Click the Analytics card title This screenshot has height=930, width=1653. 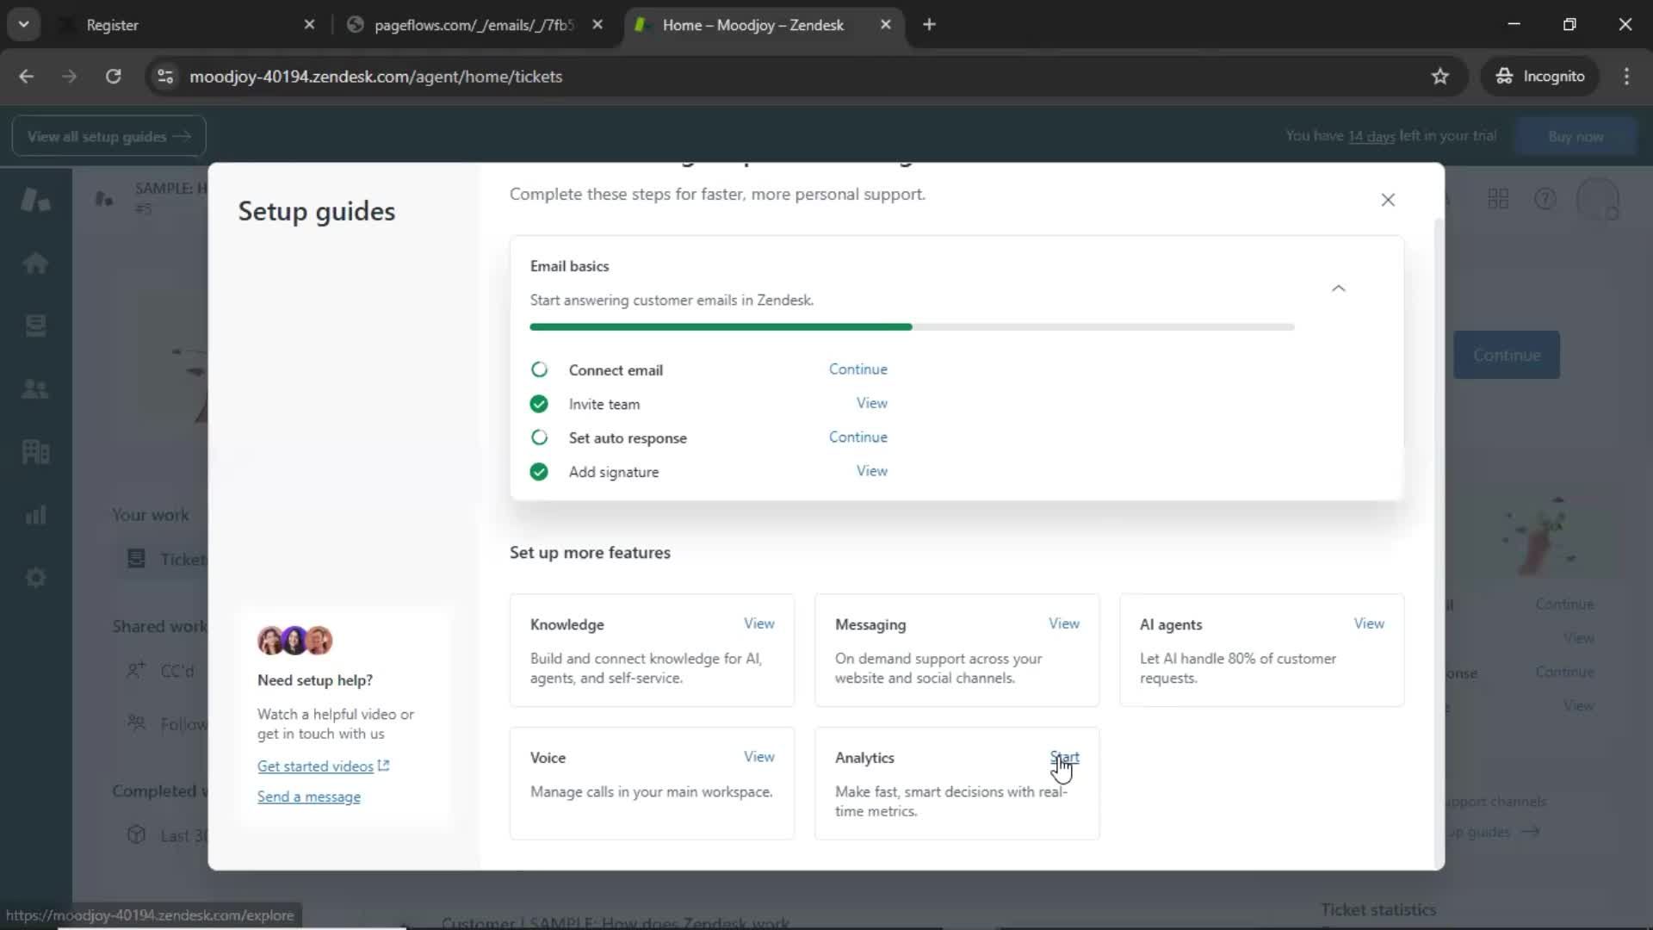[x=864, y=758]
